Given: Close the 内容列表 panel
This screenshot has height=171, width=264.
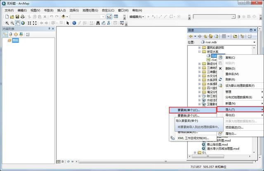Looking at the screenshot, I should (53, 28).
